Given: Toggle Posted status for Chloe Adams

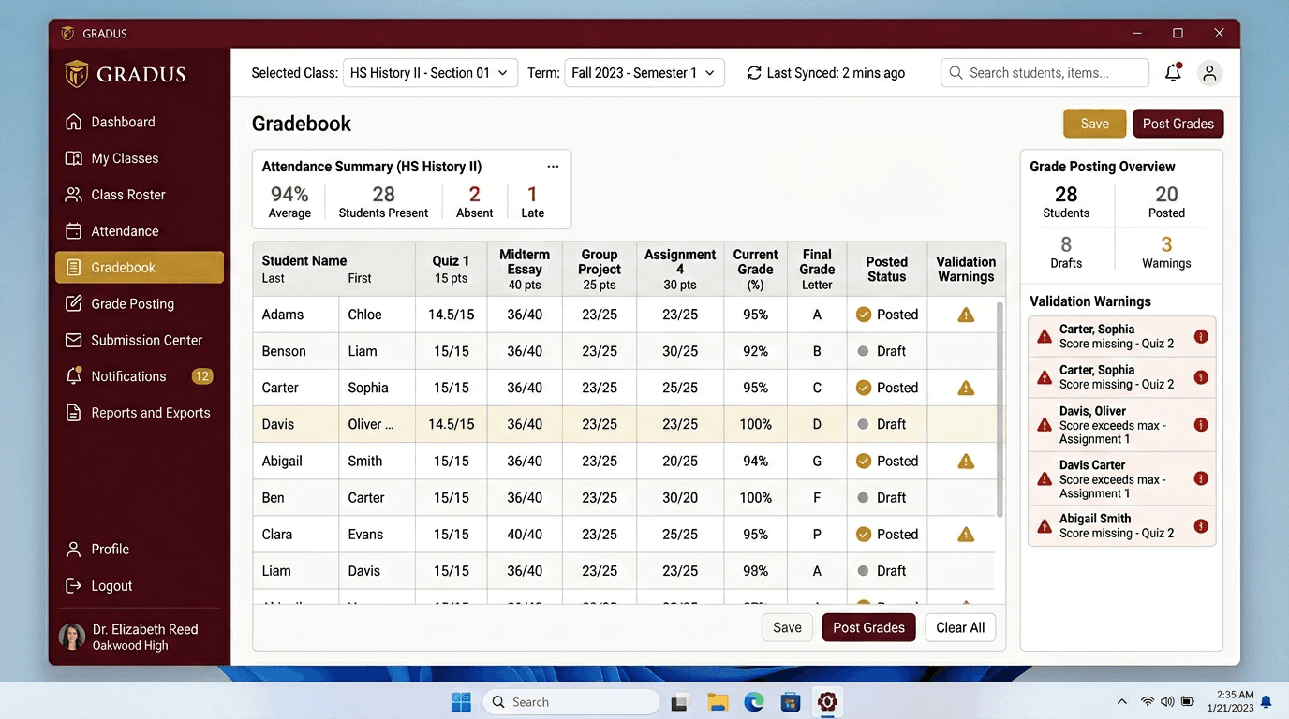Looking at the screenshot, I should (886, 315).
